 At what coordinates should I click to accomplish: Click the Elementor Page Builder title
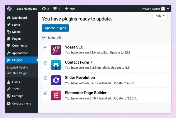tap(86, 93)
